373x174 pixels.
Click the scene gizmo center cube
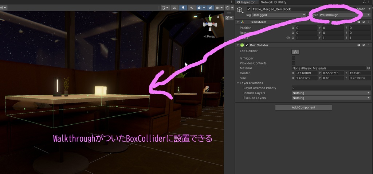coord(210,24)
